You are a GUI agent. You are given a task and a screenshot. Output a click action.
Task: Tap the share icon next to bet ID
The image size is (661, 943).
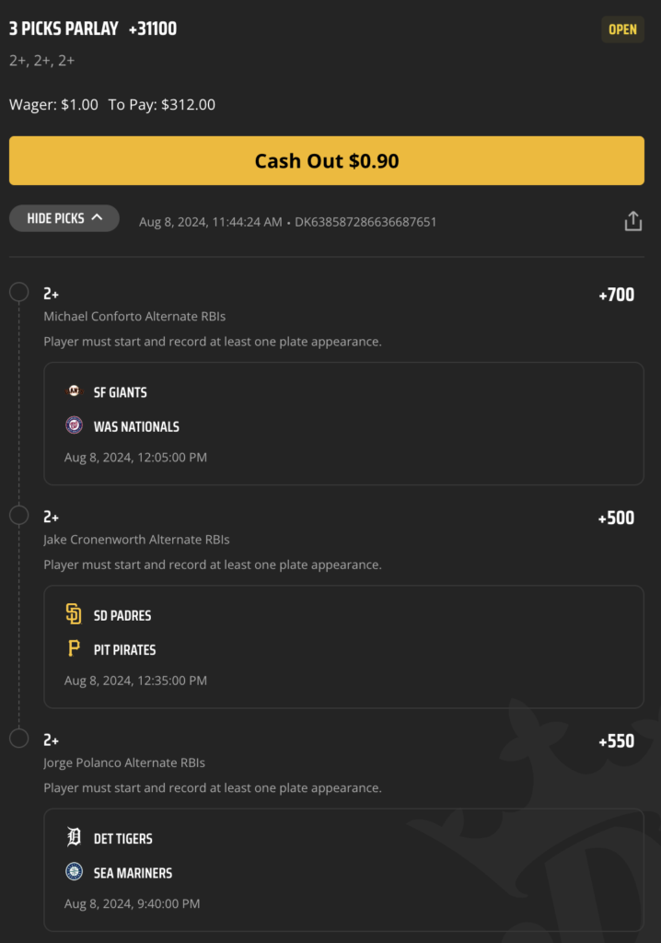click(x=632, y=221)
